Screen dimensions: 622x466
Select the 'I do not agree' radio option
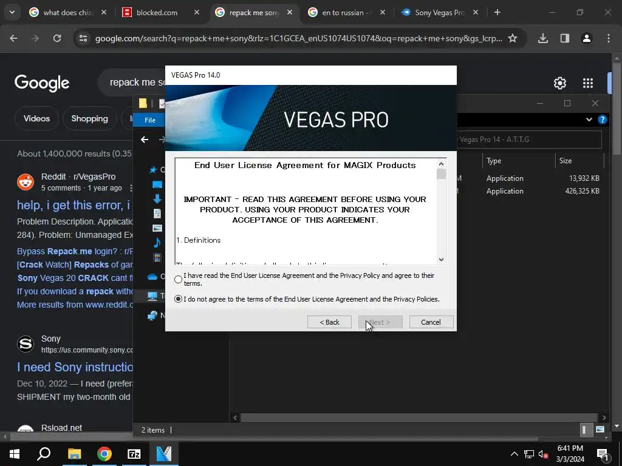178,299
